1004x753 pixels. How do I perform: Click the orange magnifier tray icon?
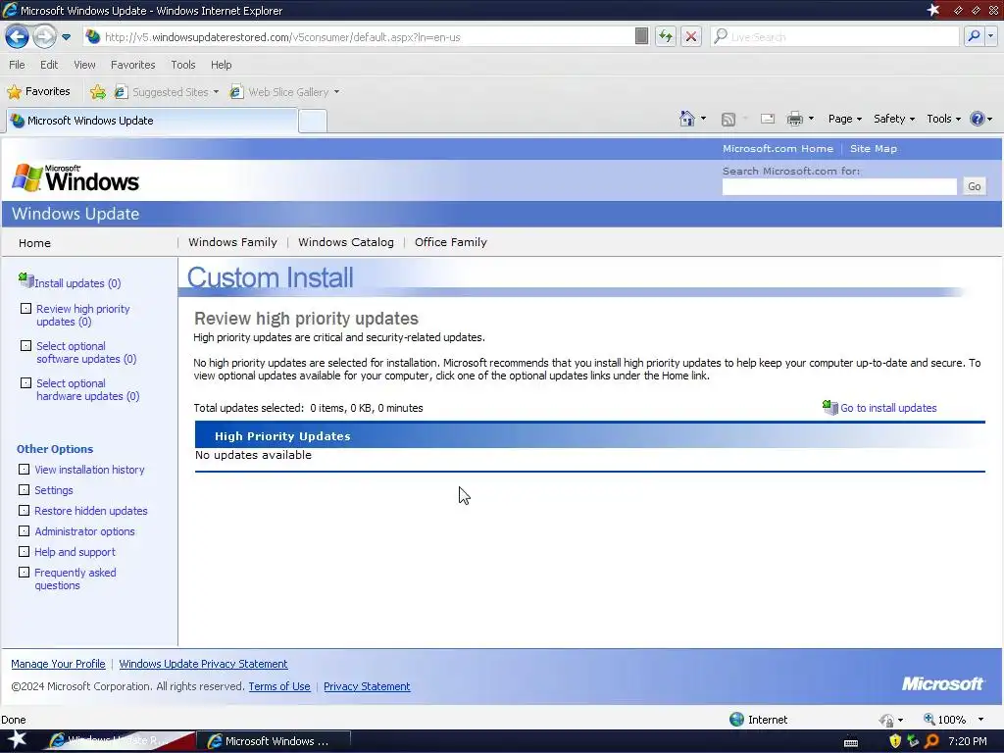(931, 741)
